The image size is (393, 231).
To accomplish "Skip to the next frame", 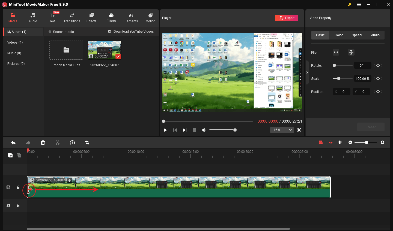I will (184, 130).
